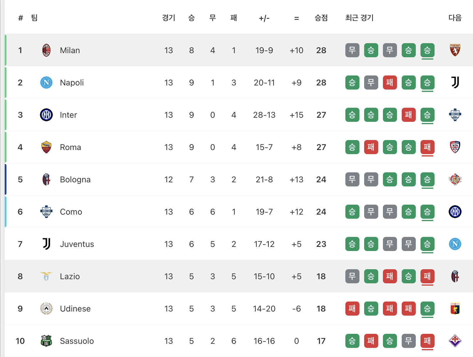Open the Bologna team link
This screenshot has height=357, width=473.
pos(75,179)
